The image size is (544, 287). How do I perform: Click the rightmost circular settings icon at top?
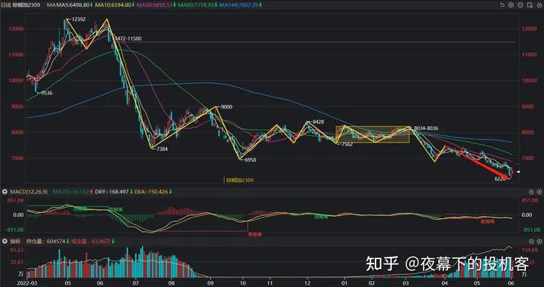[x=539, y=5]
